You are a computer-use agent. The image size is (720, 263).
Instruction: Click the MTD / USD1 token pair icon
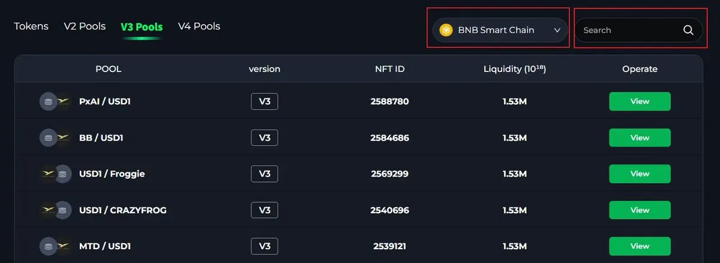pos(55,246)
